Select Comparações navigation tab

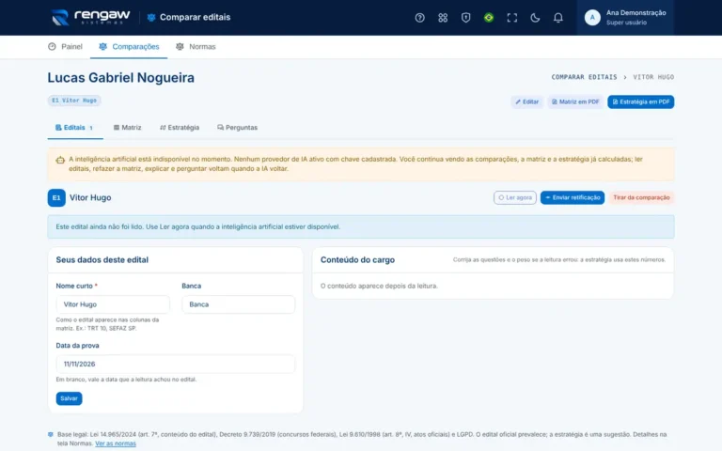(129, 46)
